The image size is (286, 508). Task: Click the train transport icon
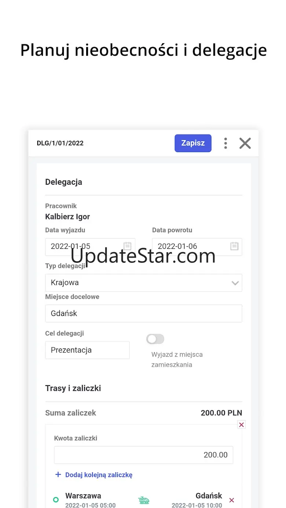144,500
